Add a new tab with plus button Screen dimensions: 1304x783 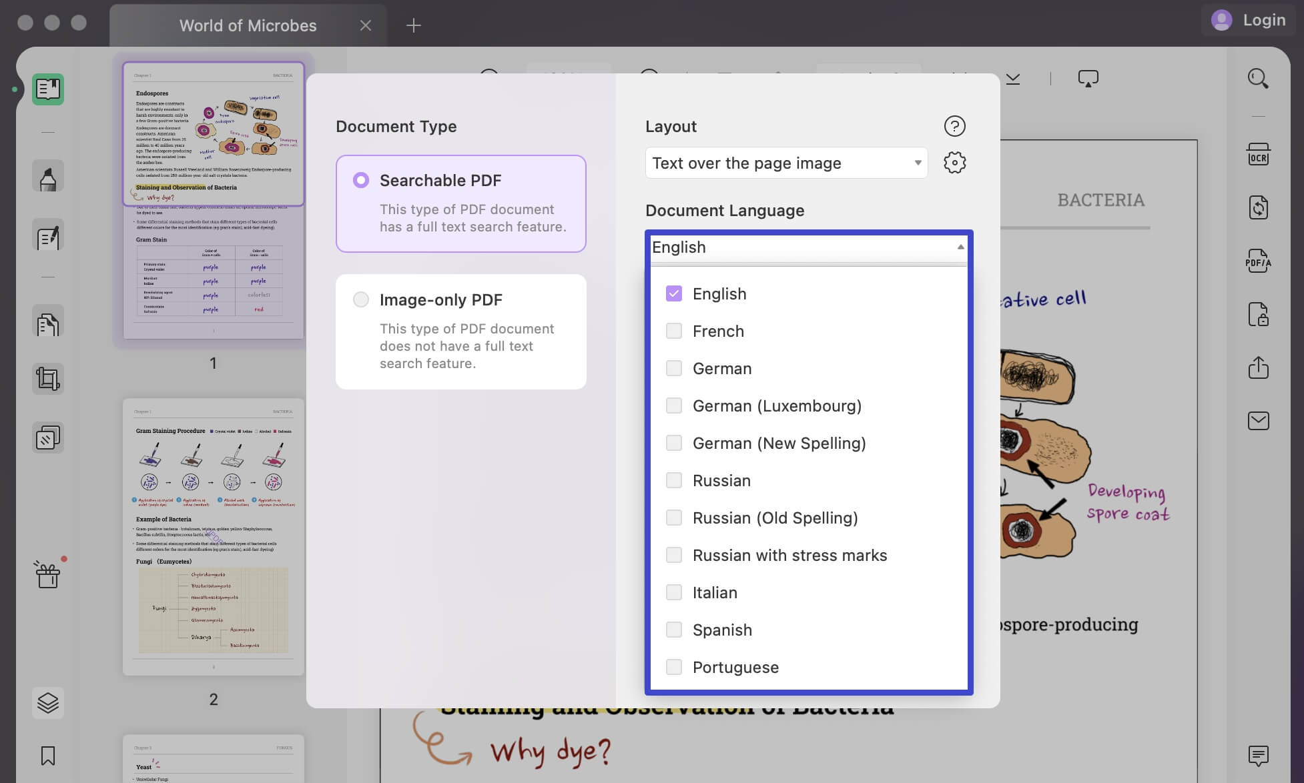point(414,25)
